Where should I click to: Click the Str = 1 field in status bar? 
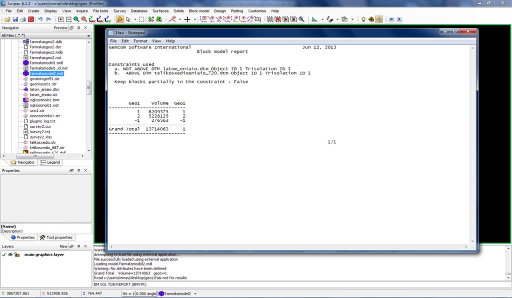click(128, 294)
